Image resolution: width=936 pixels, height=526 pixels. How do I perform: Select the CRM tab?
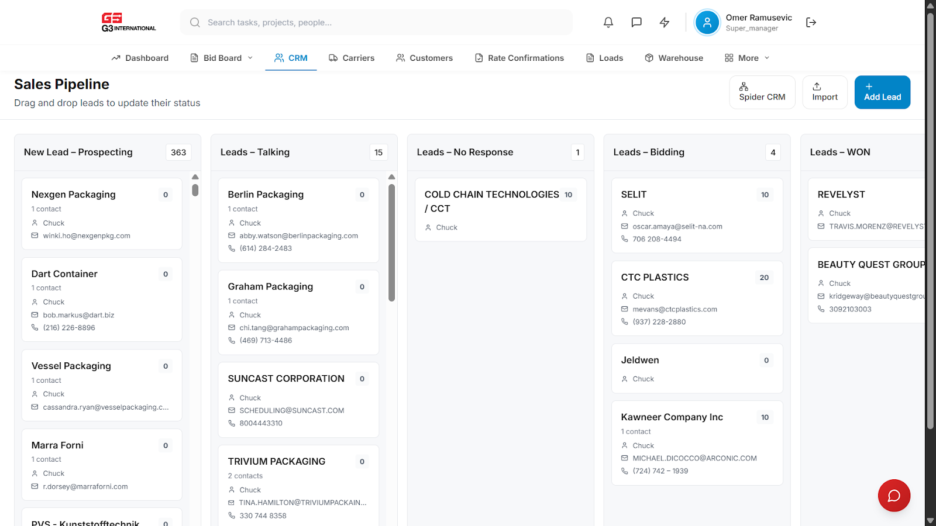(x=291, y=58)
